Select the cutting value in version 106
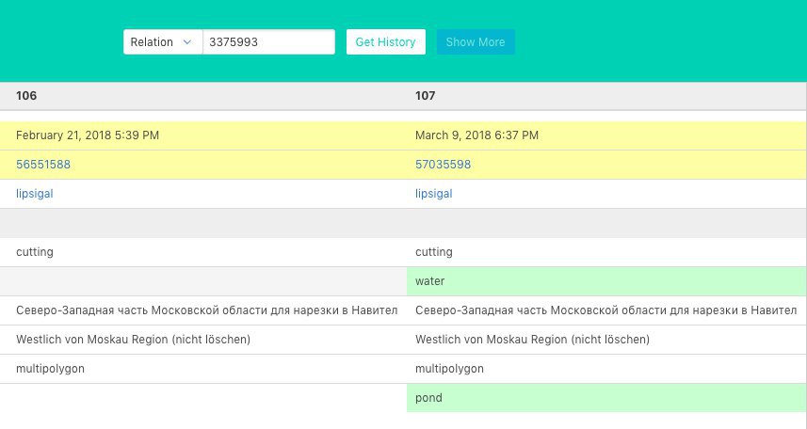Image resolution: width=807 pixels, height=429 pixels. click(x=35, y=252)
